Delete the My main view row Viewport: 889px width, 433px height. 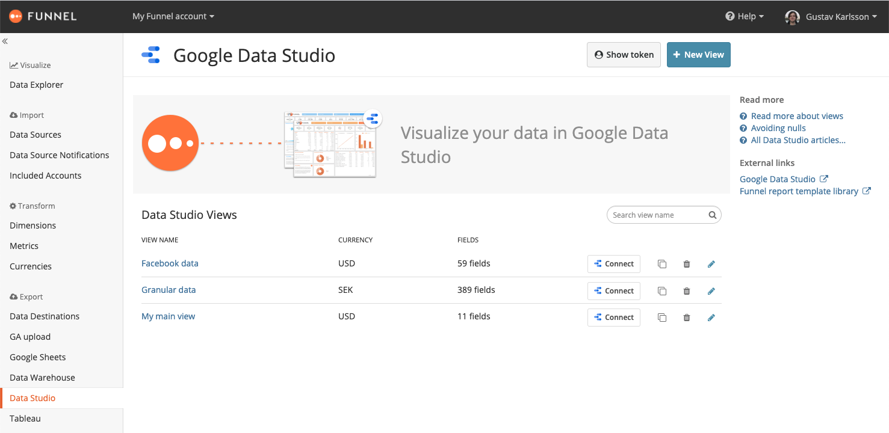click(x=687, y=318)
